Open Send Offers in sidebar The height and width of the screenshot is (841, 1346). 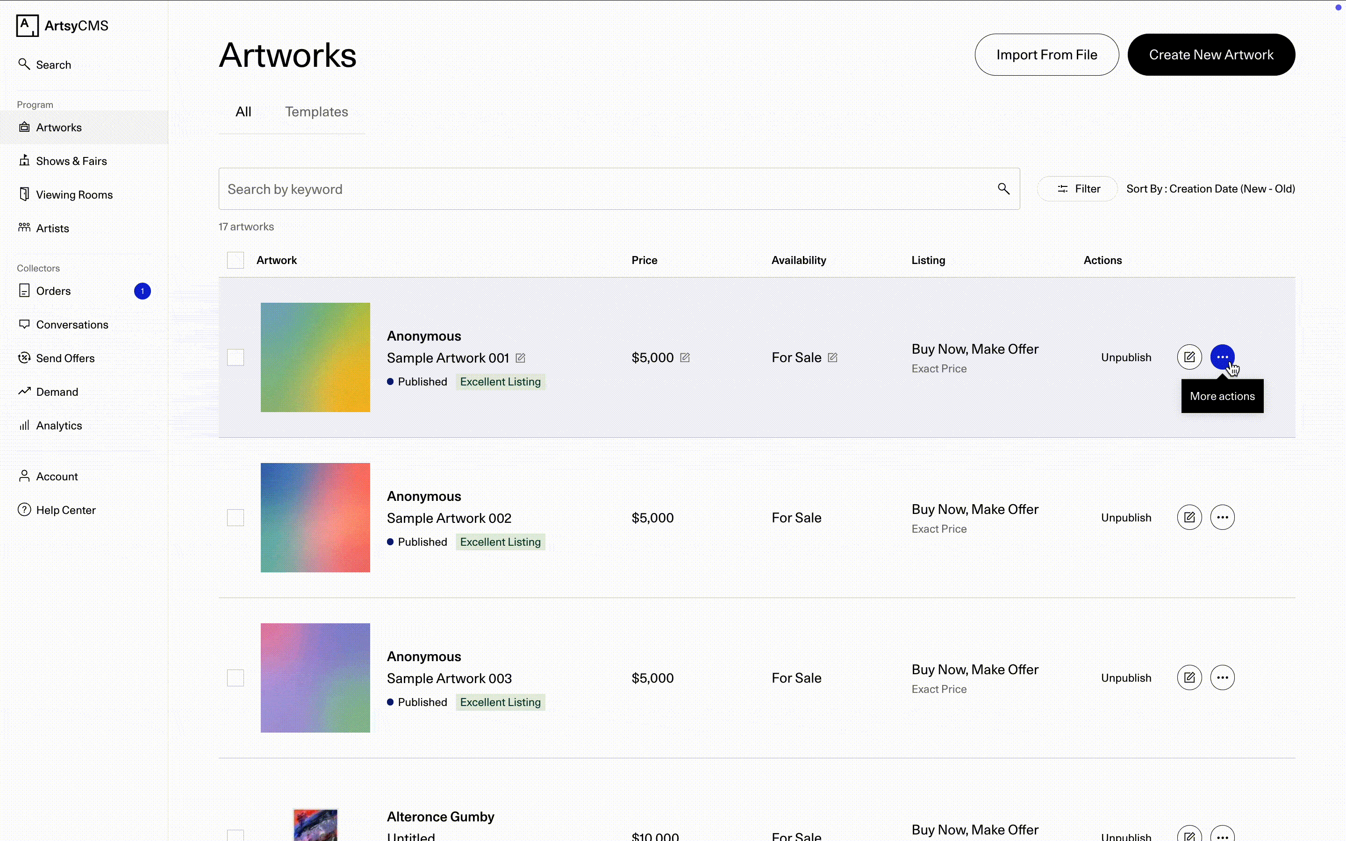pyautogui.click(x=65, y=358)
